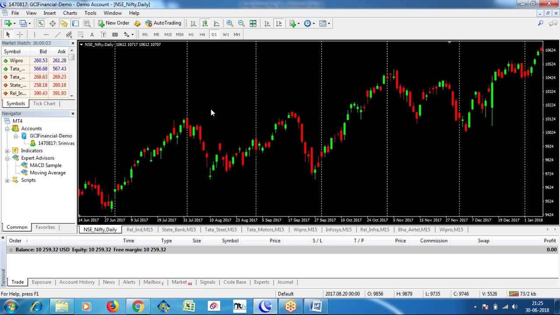Toggle the Data Window crosshair-circle icon
The image size is (560, 315).
coord(52,23)
